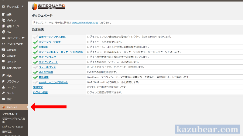Open the WAFチューニングサポート link

tap(53, 82)
